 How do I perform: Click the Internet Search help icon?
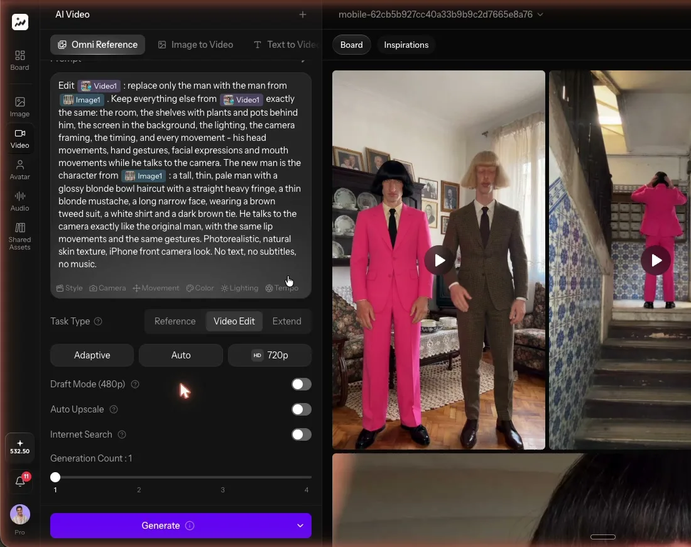(122, 435)
